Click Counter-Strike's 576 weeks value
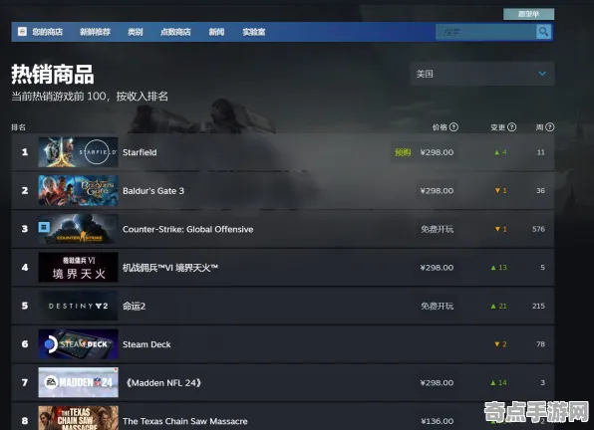 538,229
